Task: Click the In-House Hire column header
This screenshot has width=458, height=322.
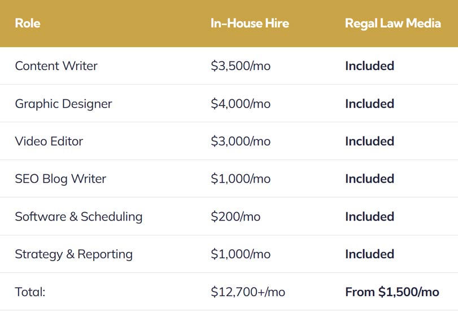Action: tap(250, 24)
